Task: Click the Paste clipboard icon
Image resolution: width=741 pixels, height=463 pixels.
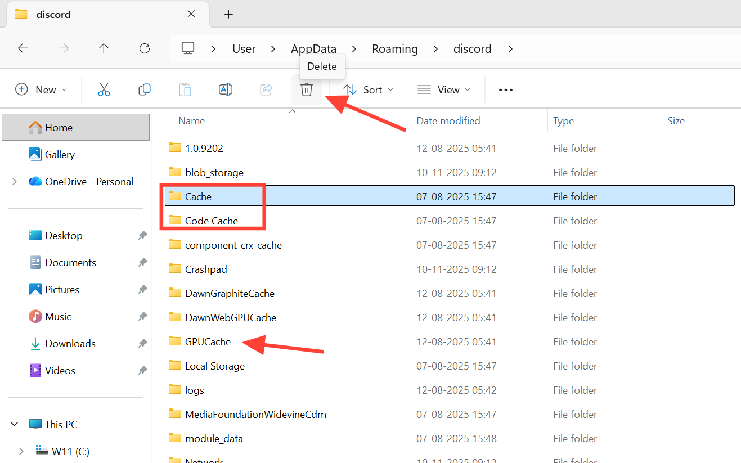Action: point(185,89)
